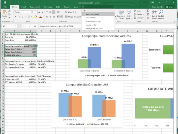Toggle Italic formatting
178x134 pixels.
pyautogui.click(x=19, y=17)
